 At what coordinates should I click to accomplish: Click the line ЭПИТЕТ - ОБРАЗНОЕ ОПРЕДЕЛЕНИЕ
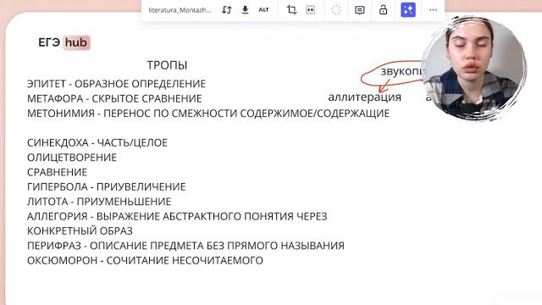(x=116, y=84)
